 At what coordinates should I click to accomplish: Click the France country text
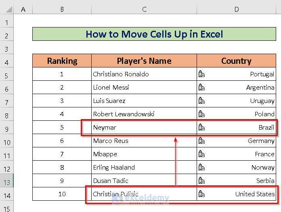click(265, 154)
